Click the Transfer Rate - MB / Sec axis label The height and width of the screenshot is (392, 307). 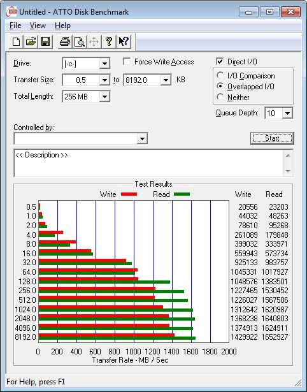point(130,360)
